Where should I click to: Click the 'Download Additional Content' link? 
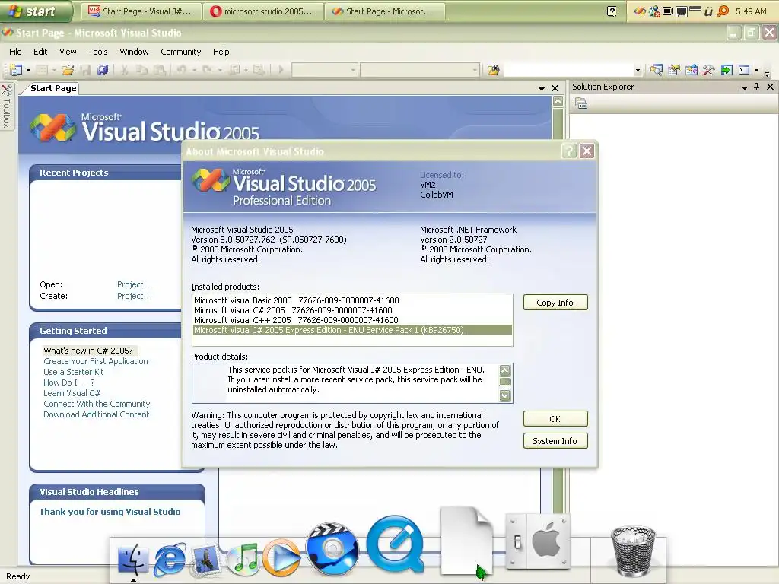tap(96, 414)
